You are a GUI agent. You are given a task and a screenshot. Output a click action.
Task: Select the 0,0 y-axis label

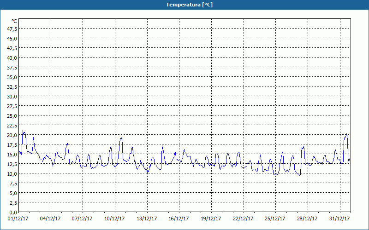[x=13, y=213]
